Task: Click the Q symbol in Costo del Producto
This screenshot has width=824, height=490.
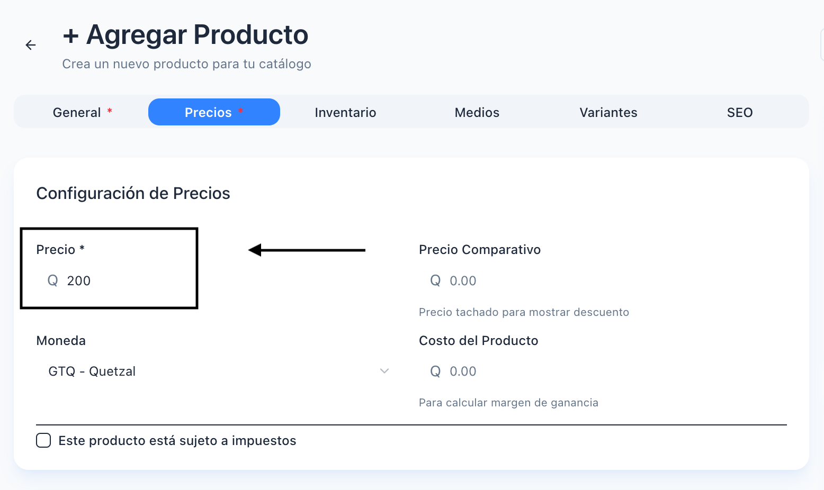Action: (x=435, y=371)
